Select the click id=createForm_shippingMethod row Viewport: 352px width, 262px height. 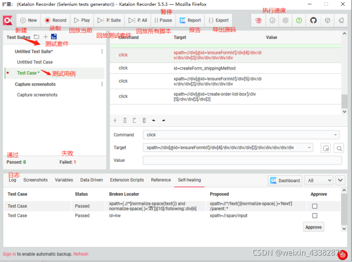click(x=225, y=68)
